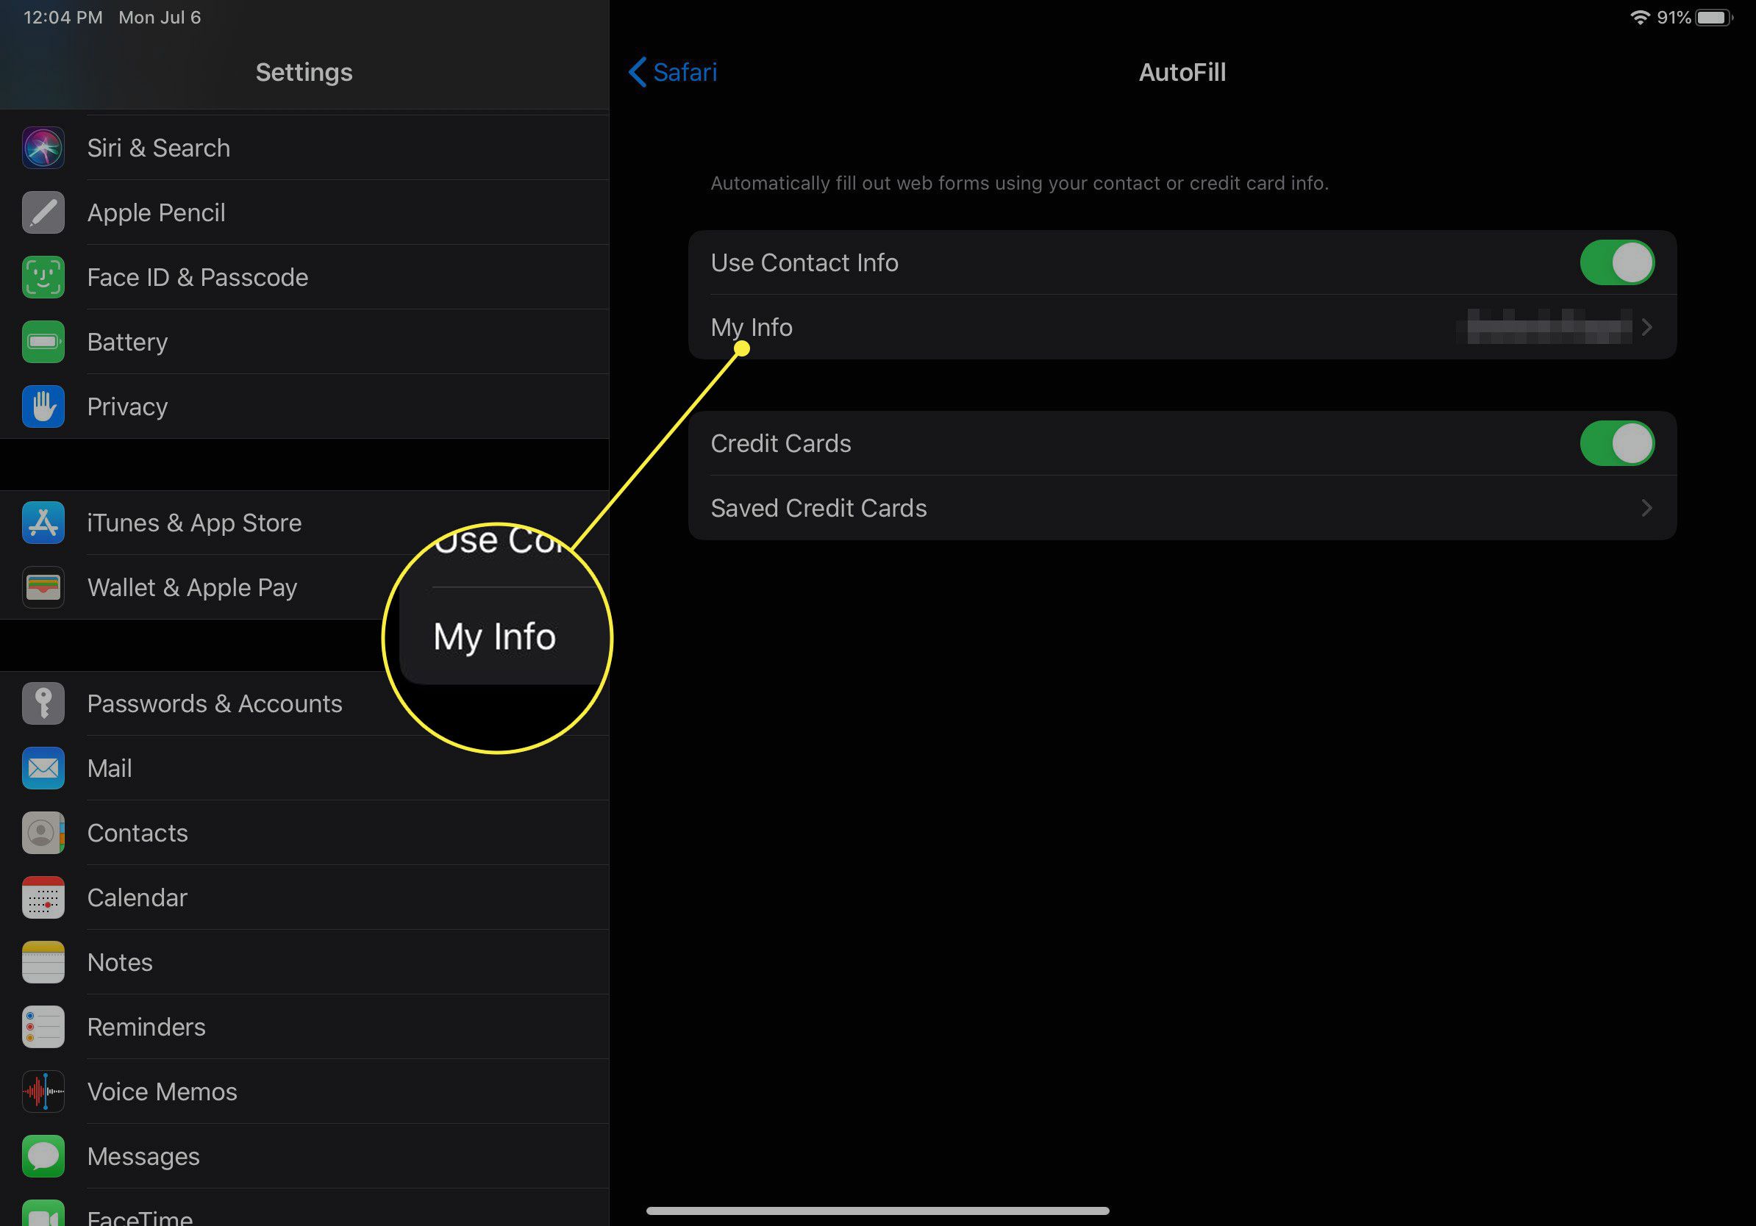The height and width of the screenshot is (1226, 1756).
Task: Tap the blurred My Info contact name
Action: tap(1549, 327)
